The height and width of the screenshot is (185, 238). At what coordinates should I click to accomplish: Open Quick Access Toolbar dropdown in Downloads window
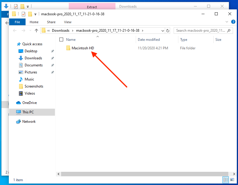click(x=28, y=7)
